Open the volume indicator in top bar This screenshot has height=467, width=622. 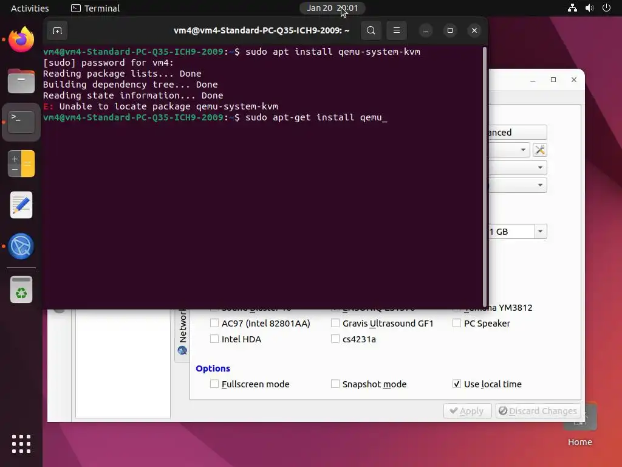click(589, 8)
